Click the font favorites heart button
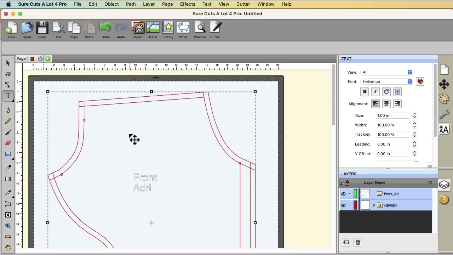 click(420, 82)
